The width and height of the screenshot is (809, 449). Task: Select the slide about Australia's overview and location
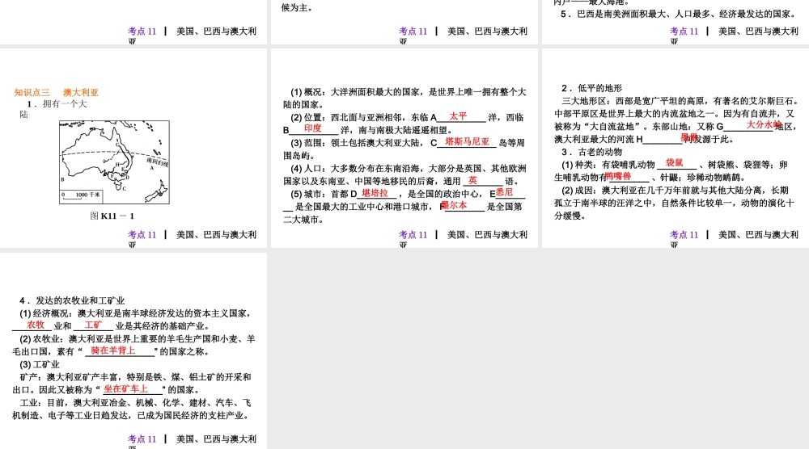click(404, 149)
